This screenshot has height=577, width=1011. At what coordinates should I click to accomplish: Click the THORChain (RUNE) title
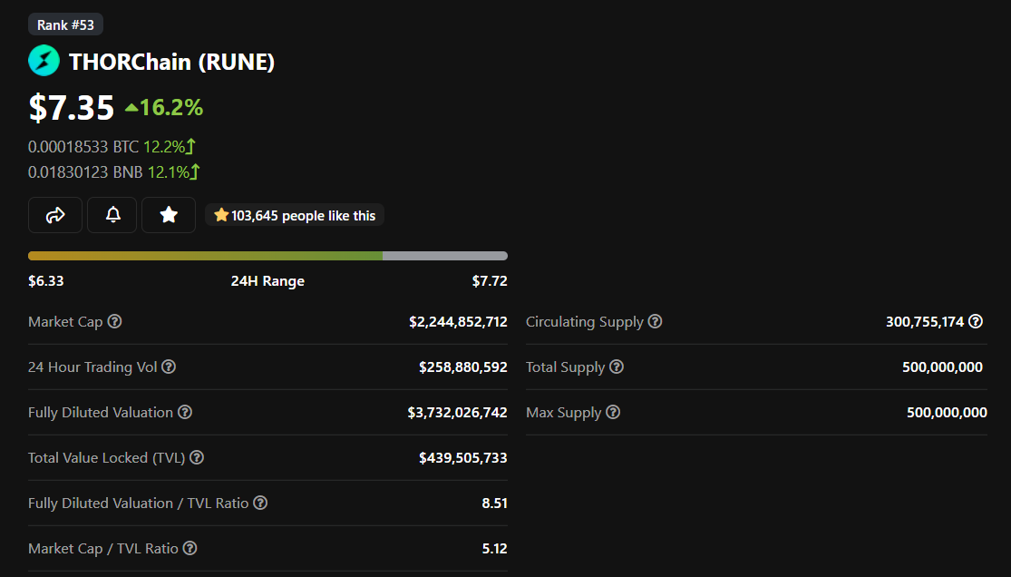(171, 62)
